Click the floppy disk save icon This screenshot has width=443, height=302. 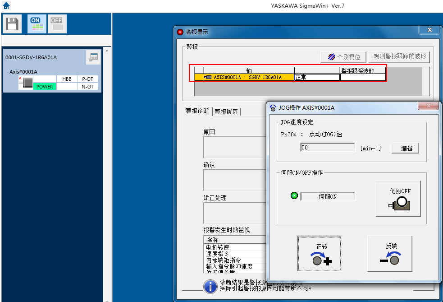12,23
